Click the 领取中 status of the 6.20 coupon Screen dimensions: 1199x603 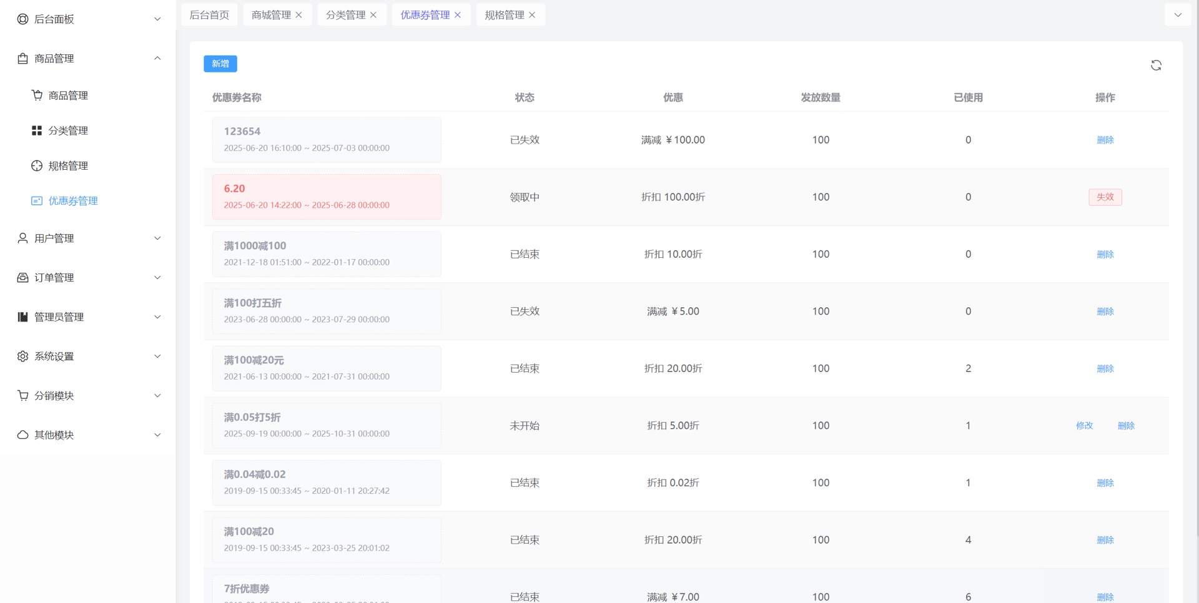click(525, 197)
